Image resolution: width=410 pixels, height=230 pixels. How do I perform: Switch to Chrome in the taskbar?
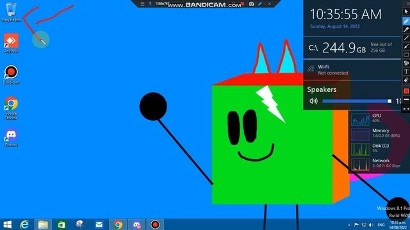point(118,224)
